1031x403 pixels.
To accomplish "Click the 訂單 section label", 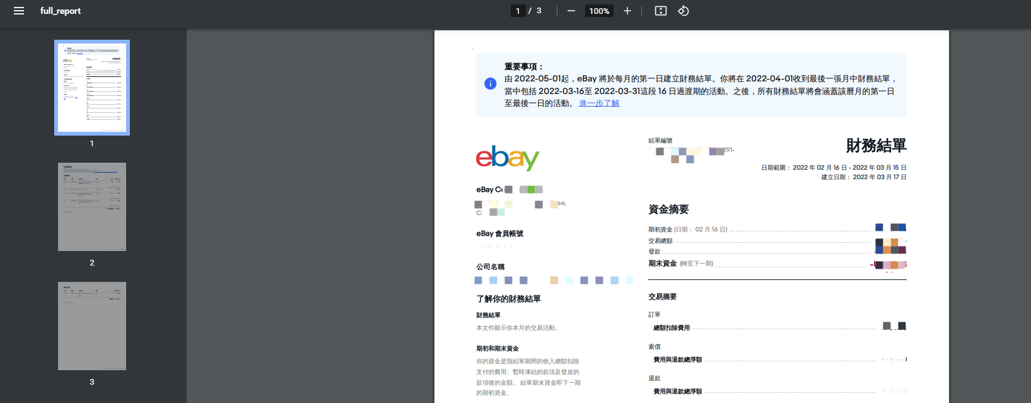I will (x=655, y=315).
